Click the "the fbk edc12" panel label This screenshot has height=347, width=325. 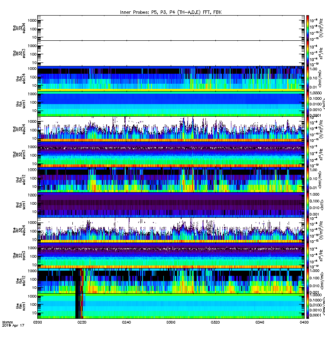[x=21, y=281]
